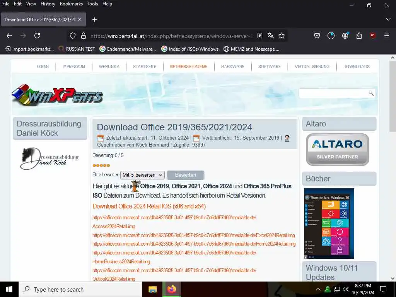Screen dimensions: 396x297
Task: Open volume speaker icon in tray
Action: coord(346,289)
